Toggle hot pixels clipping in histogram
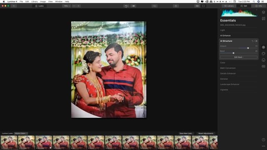Screen dimensions: 267x150 tap(257, 10)
